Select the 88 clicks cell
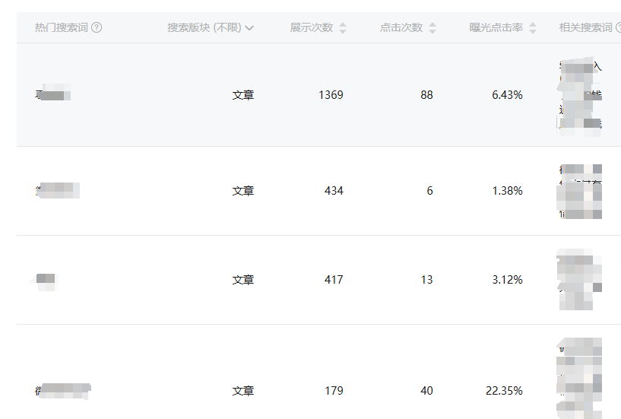 pos(426,95)
